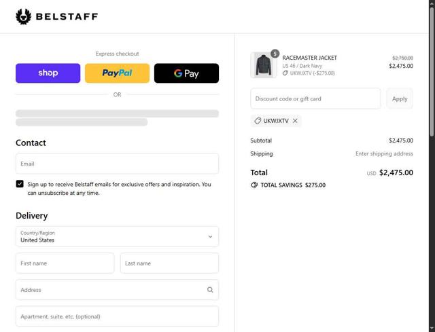
Task: Click the Belstaff wordmark text
Action: 67,16
